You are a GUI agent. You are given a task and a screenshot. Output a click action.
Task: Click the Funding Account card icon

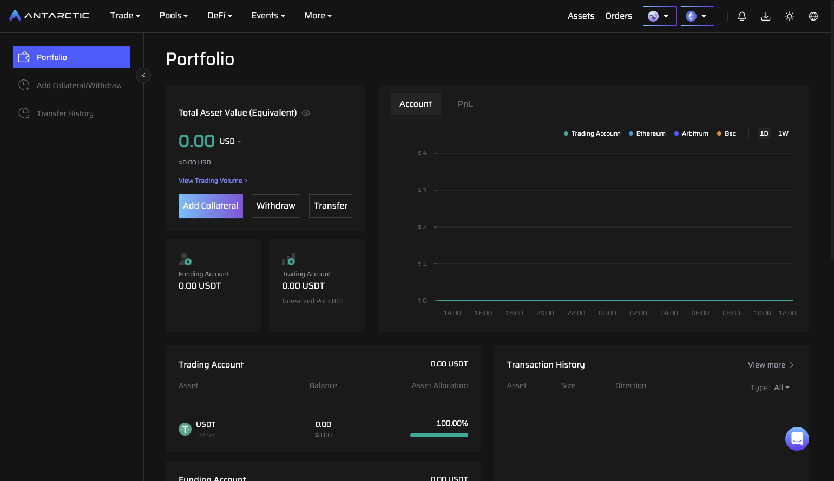pos(185,259)
